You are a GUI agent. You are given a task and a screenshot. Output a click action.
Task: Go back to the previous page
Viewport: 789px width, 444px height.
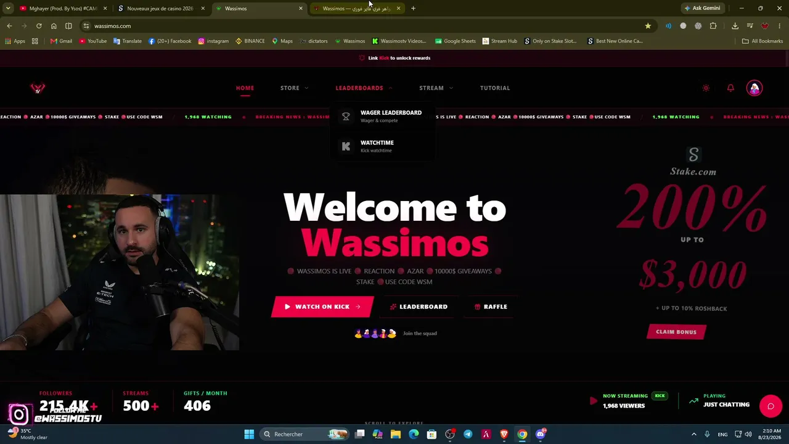coord(9,26)
